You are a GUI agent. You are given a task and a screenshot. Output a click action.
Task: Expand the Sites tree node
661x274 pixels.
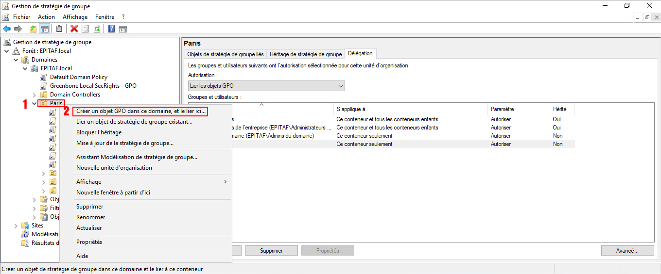point(16,226)
